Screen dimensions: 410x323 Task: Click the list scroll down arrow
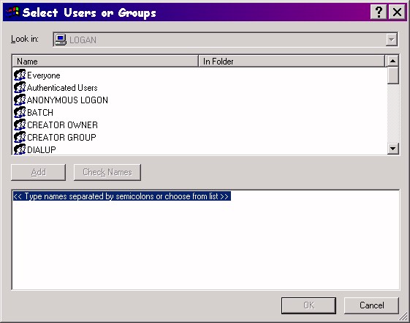(392, 149)
